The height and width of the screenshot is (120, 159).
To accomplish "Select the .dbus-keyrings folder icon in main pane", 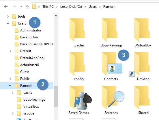I will (x=110, y=30).
